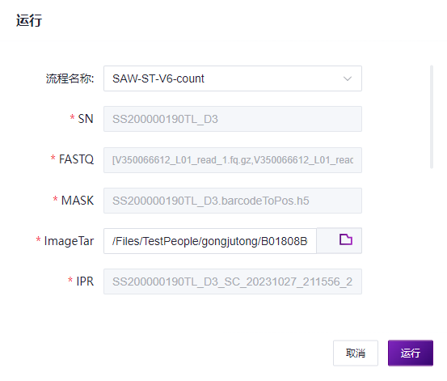Click the FASTQ field label
This screenshot has height=381, width=447.
click(76, 159)
